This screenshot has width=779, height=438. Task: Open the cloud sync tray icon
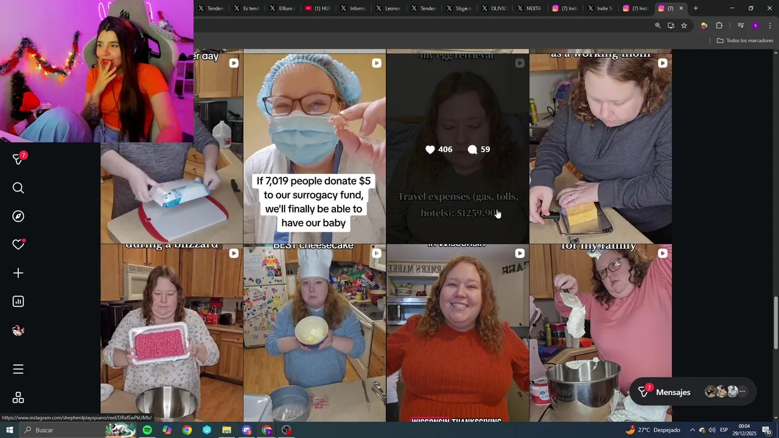702,430
